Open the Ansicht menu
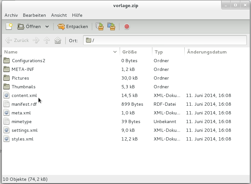Viewport: 251px width, 184px height. click(x=59, y=15)
